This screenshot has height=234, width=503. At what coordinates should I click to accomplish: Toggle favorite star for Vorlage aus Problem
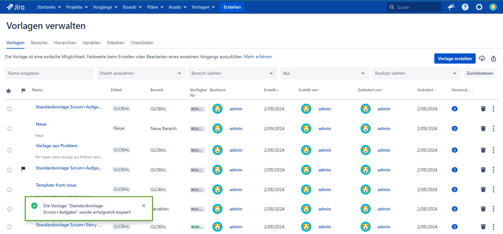tap(10, 150)
